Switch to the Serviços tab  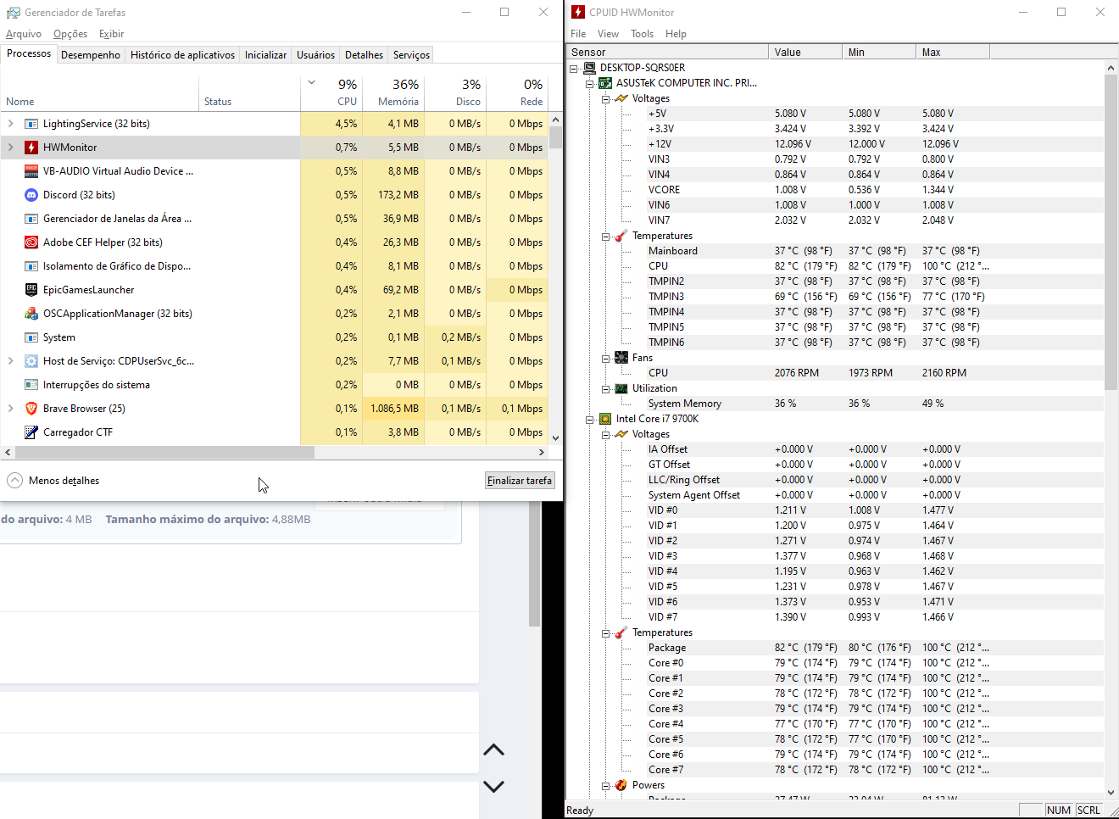[x=411, y=55]
